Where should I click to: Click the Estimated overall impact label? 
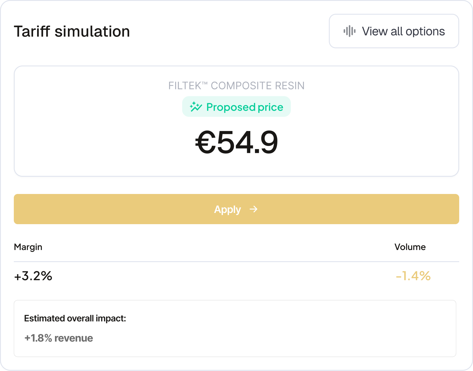click(75, 318)
